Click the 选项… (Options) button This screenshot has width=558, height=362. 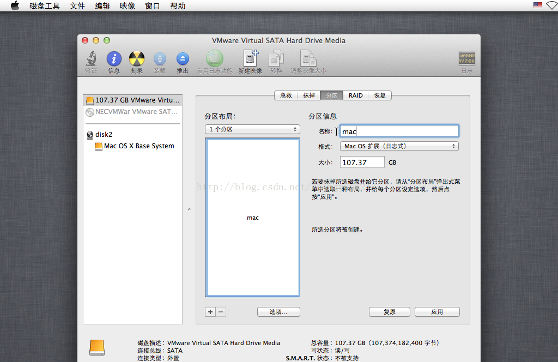pyautogui.click(x=278, y=312)
